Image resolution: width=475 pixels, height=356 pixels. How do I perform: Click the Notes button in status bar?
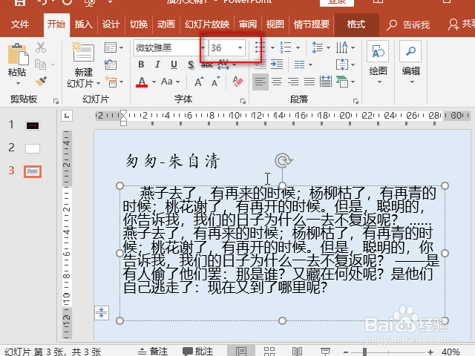point(153,351)
